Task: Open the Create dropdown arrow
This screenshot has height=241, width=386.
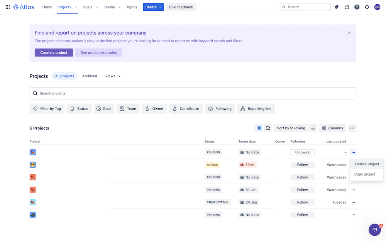Action: pyautogui.click(x=160, y=7)
